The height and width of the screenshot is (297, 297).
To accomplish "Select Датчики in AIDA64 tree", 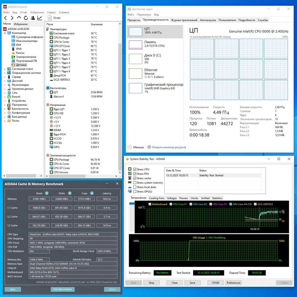I will point(19,65).
